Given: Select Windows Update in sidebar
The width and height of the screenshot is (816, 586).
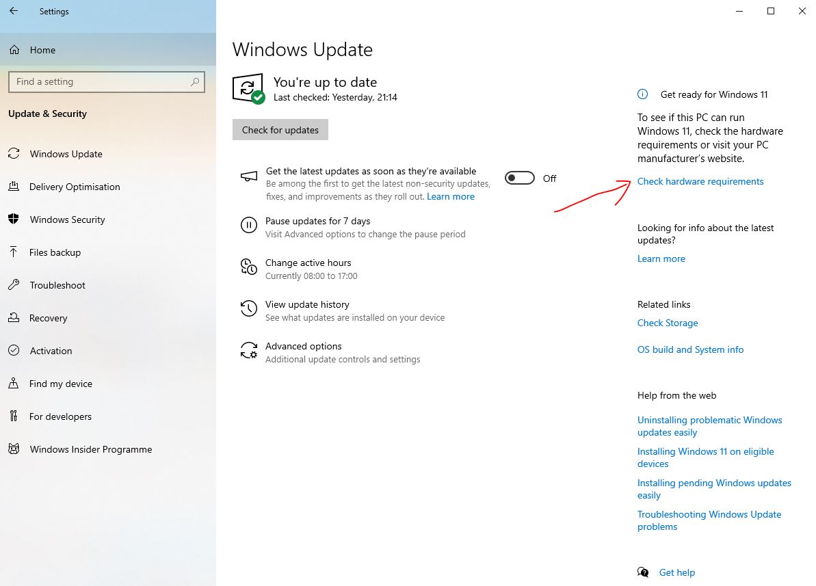Looking at the screenshot, I should point(107,154).
